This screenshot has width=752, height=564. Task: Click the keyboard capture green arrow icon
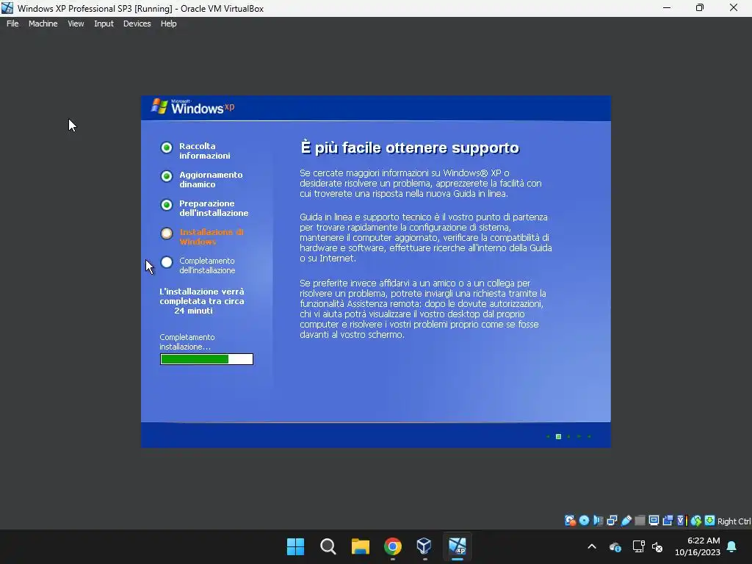click(x=710, y=521)
